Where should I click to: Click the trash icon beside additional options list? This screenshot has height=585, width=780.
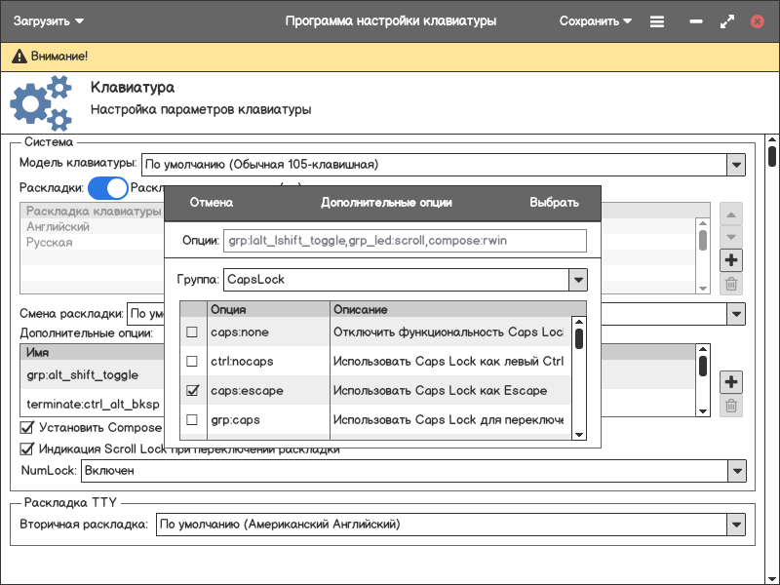click(731, 407)
